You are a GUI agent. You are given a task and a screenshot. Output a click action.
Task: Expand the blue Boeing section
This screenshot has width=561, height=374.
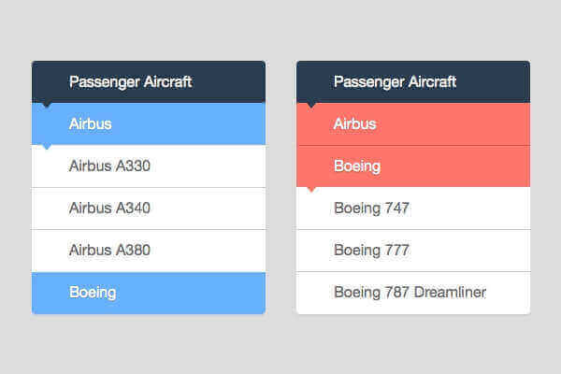(x=148, y=293)
